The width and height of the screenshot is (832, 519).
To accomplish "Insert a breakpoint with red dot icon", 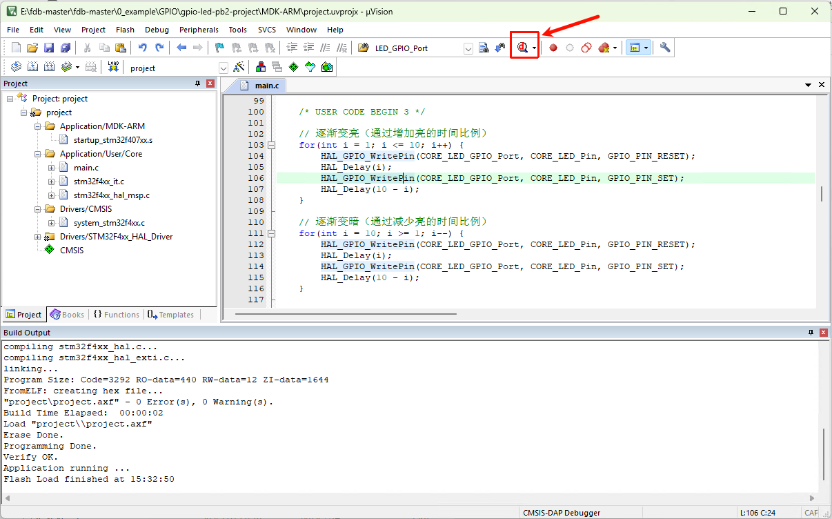I will pos(553,48).
